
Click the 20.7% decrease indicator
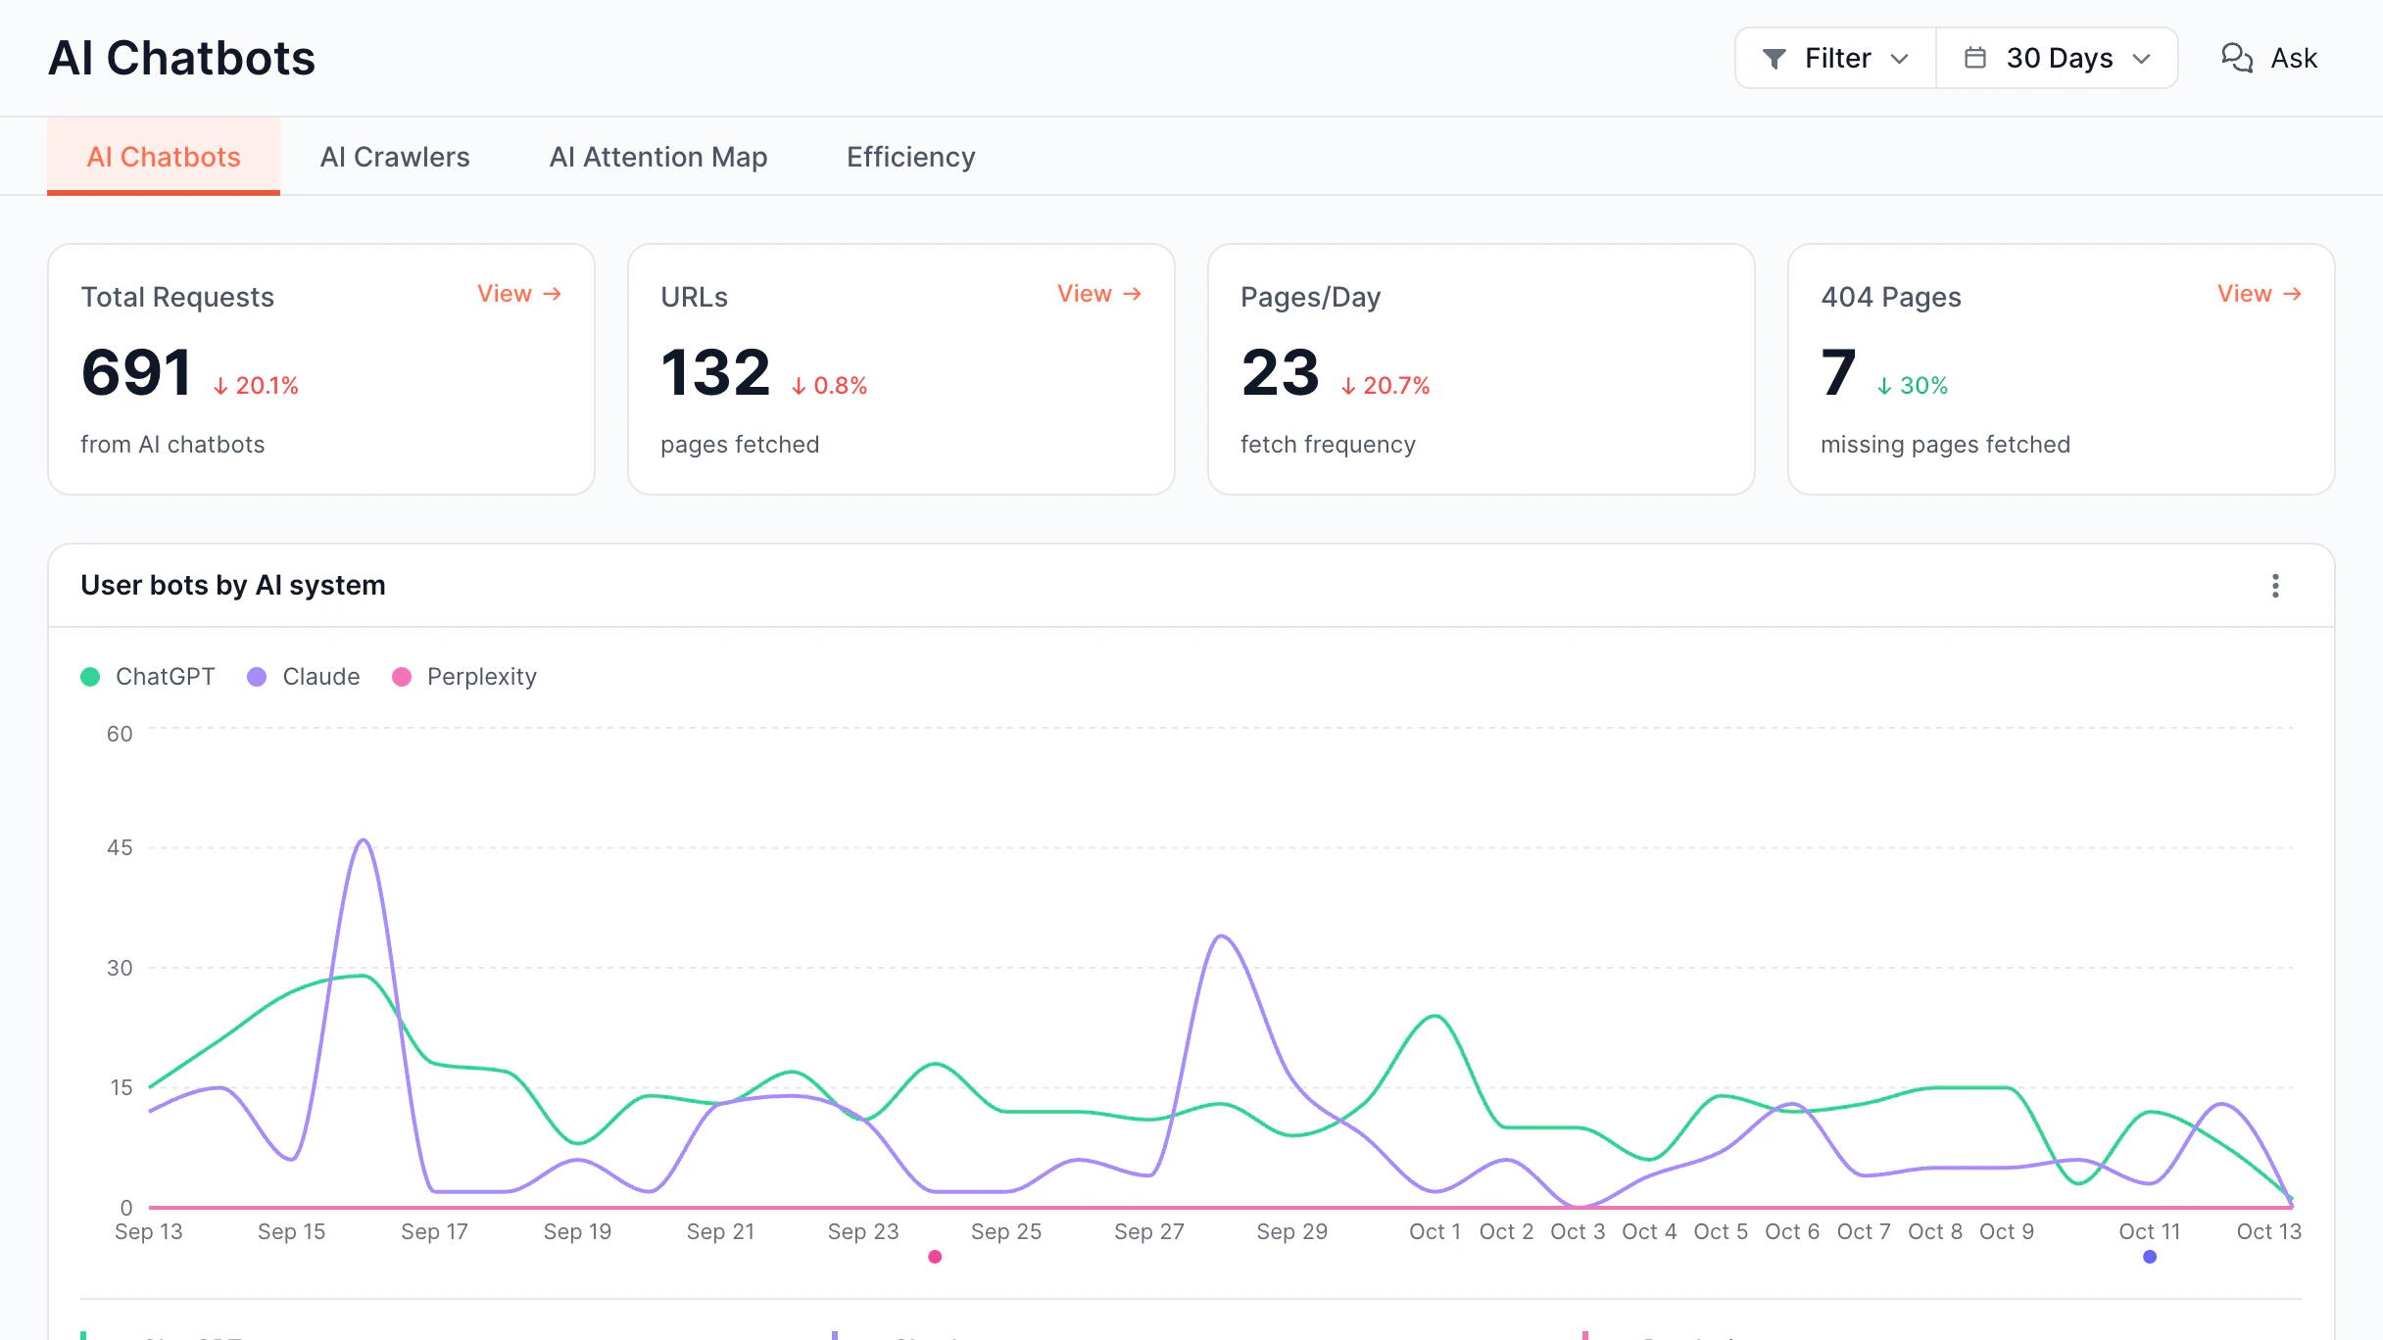click(1386, 386)
